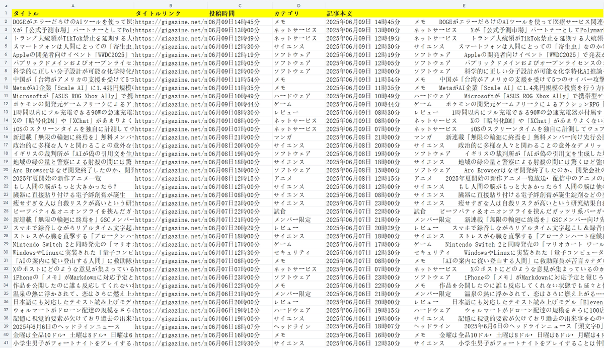Select アニメ cell in カテゴリ column

click(x=298, y=178)
